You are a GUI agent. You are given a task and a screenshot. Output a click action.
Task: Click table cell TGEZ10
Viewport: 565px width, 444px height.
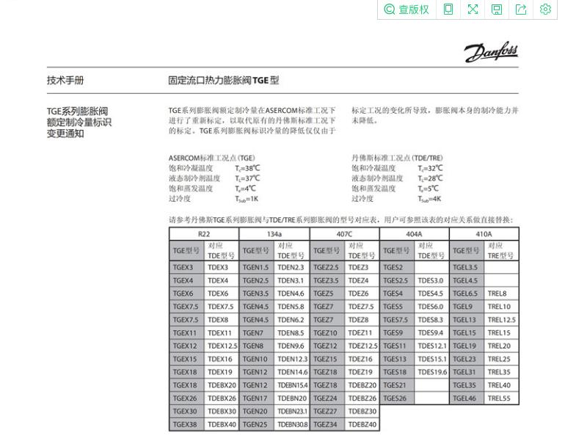click(327, 332)
